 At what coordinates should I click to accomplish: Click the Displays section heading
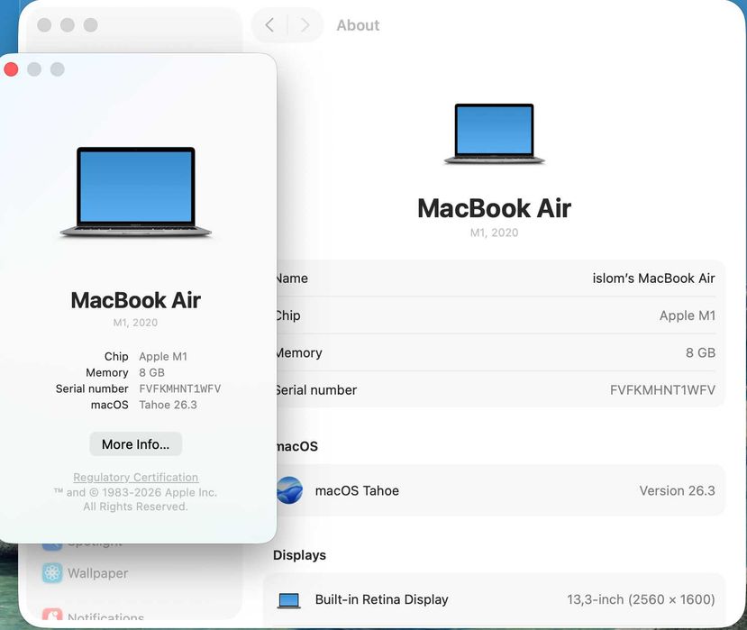point(299,555)
